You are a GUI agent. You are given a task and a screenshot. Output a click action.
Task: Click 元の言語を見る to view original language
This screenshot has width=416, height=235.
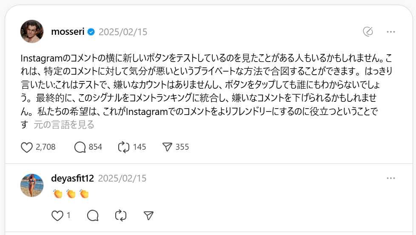coord(64,125)
